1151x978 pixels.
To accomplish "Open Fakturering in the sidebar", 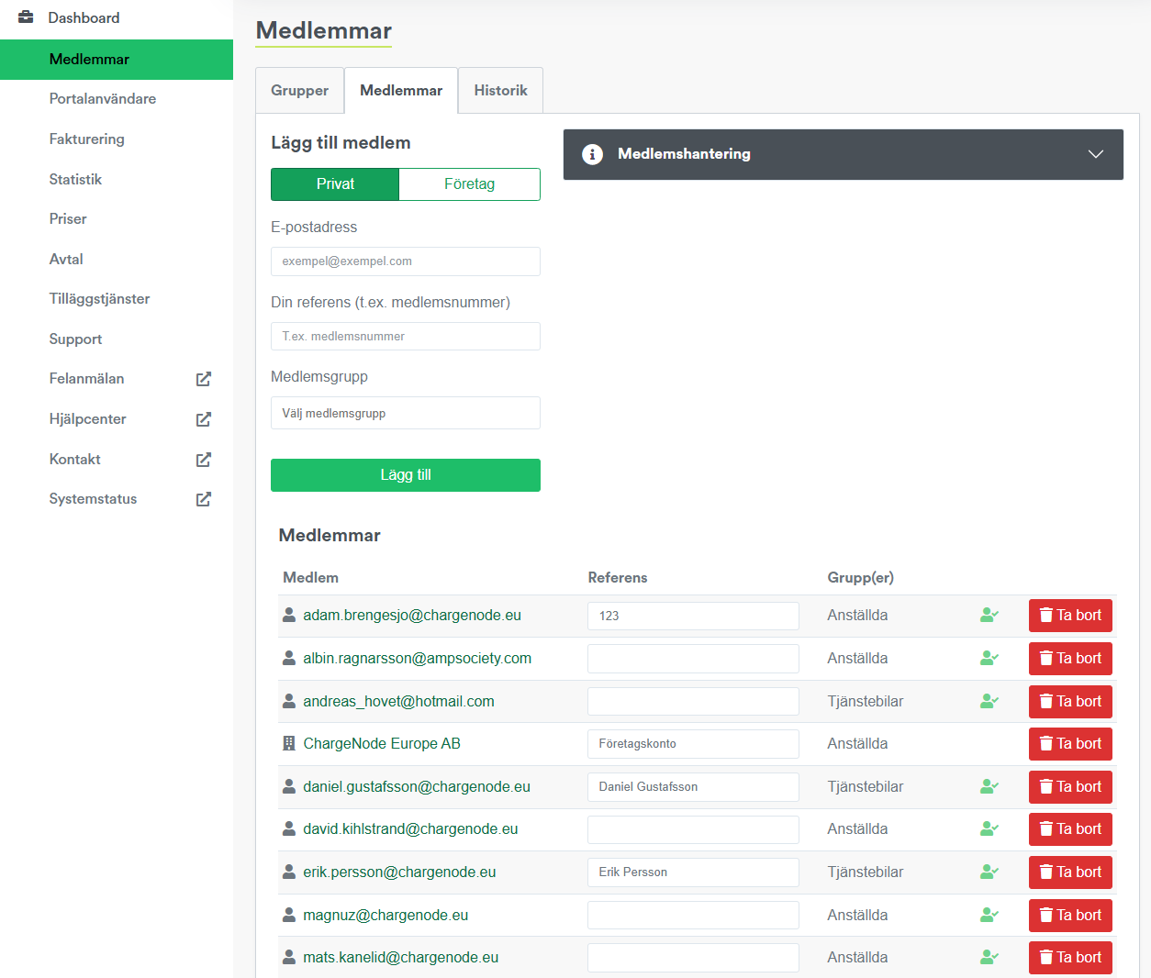I will pyautogui.click(x=87, y=139).
